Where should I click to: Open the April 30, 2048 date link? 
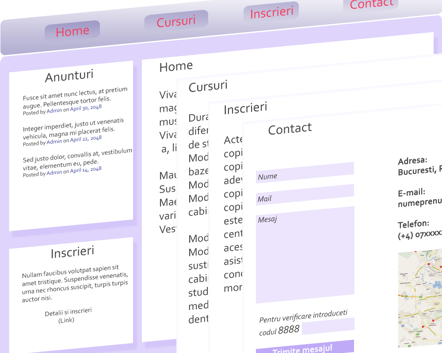pyautogui.click(x=86, y=108)
